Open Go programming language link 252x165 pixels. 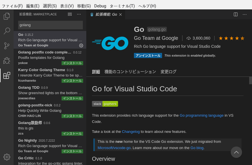click(201, 115)
